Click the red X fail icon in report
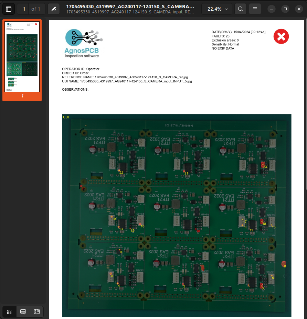 [x=281, y=36]
